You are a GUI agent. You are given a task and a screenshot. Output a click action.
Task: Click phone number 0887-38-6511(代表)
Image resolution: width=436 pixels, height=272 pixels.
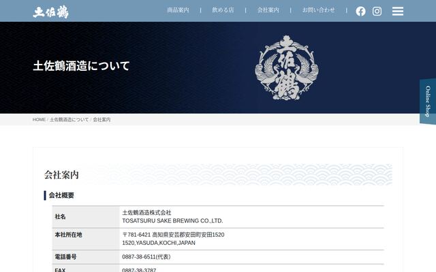pos(146,257)
